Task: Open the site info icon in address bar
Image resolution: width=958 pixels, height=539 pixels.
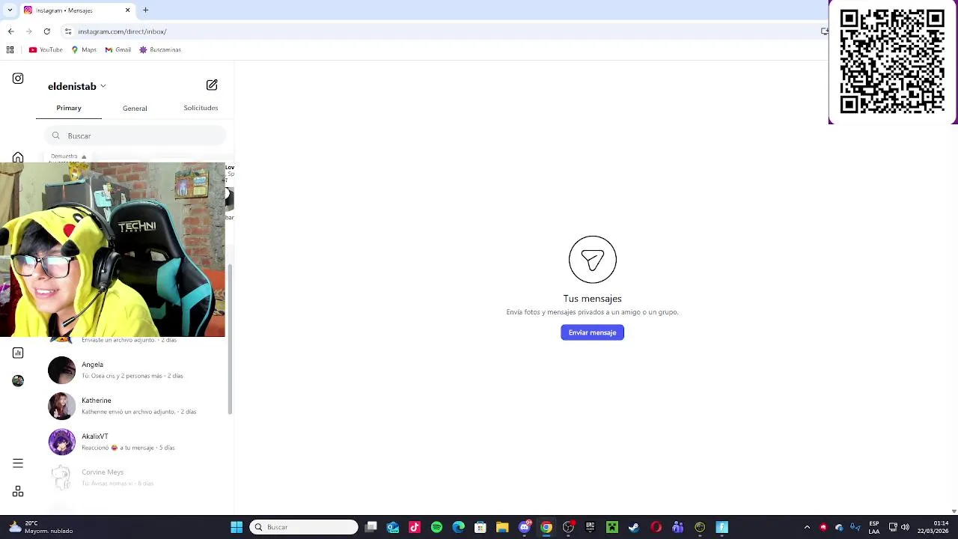Action: click(x=68, y=31)
